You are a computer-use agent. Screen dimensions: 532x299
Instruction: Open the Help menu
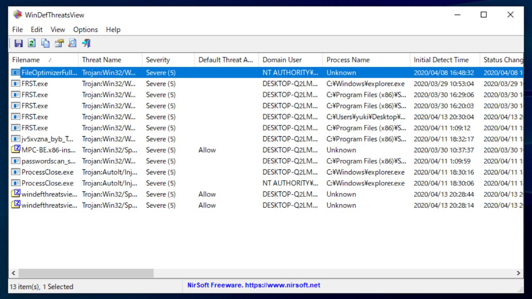click(113, 29)
